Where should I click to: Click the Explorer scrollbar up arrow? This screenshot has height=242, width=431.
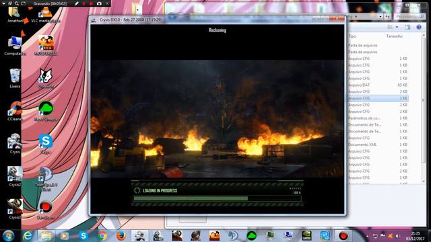(x=424, y=35)
